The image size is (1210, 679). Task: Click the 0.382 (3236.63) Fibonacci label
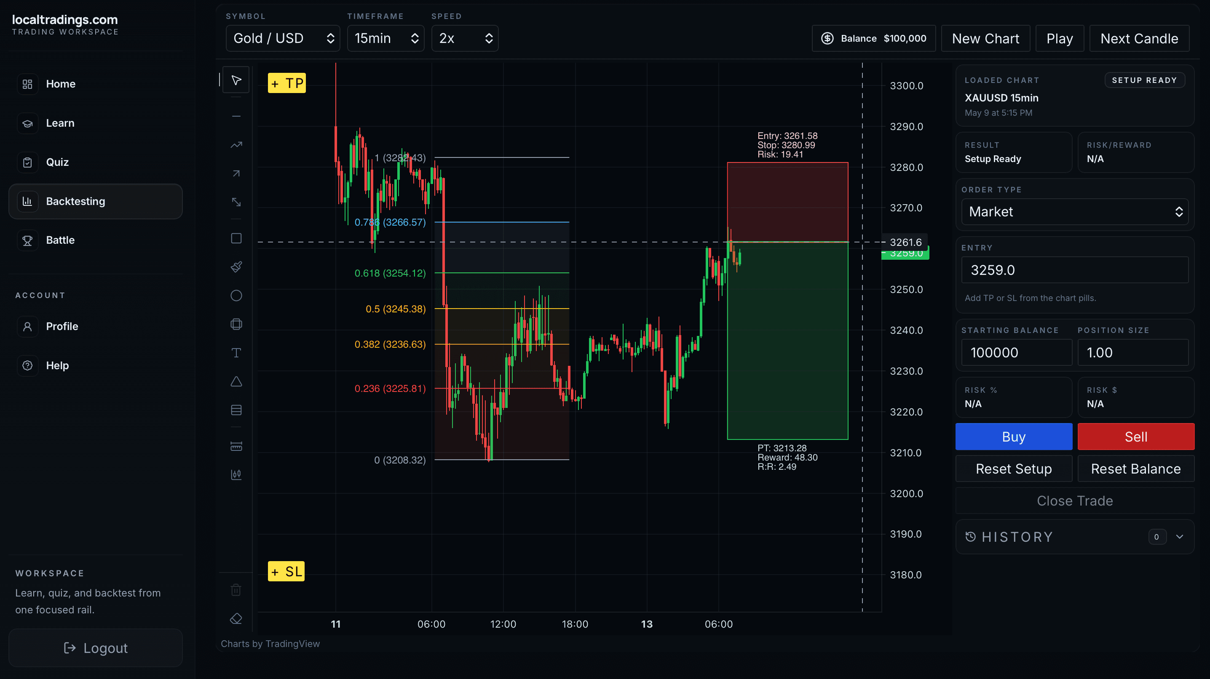point(390,344)
